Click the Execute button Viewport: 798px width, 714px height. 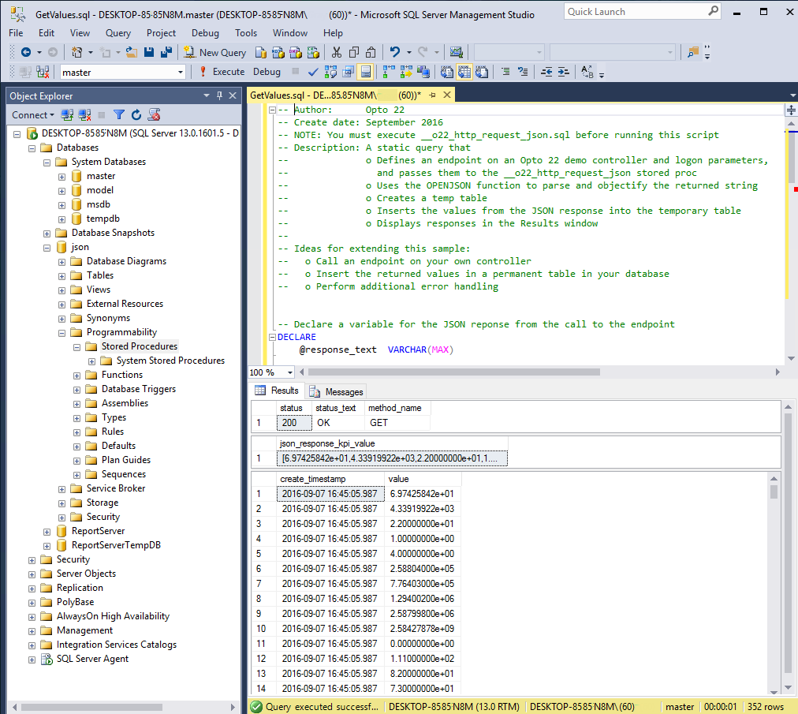click(222, 72)
